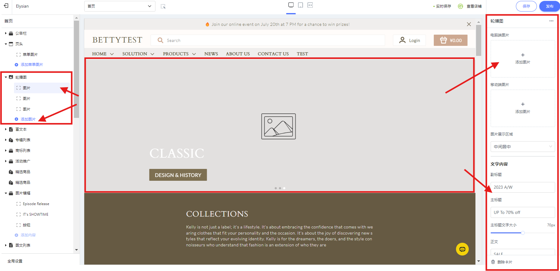Click the three-dot menu in 轮播图 panel

tap(551, 21)
